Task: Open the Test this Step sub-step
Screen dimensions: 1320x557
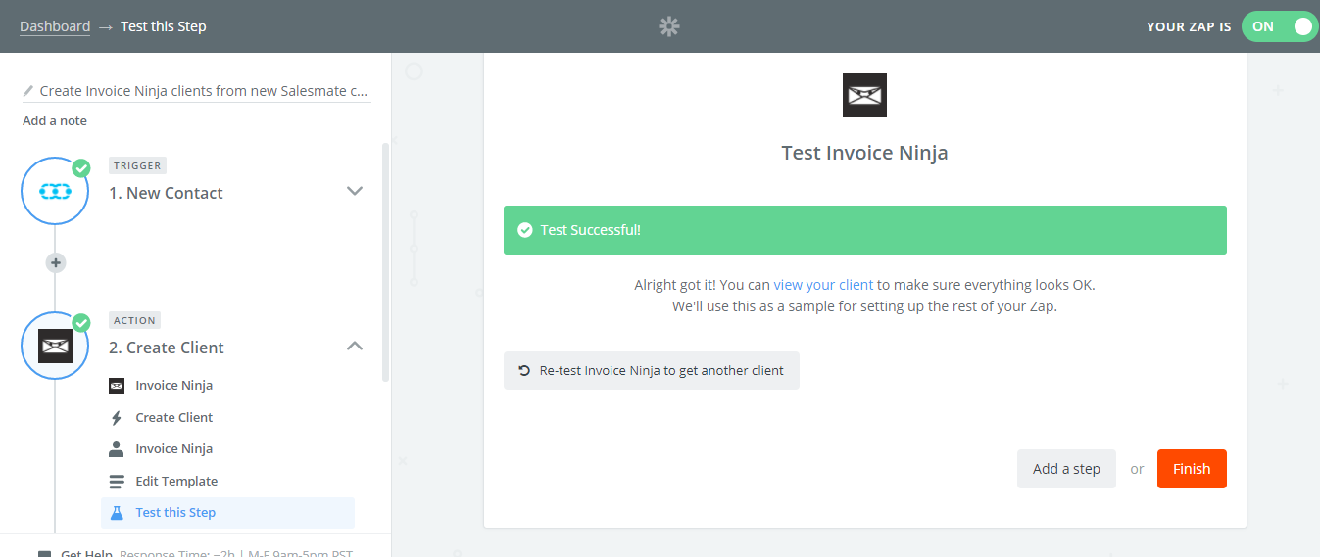Action: (x=227, y=513)
